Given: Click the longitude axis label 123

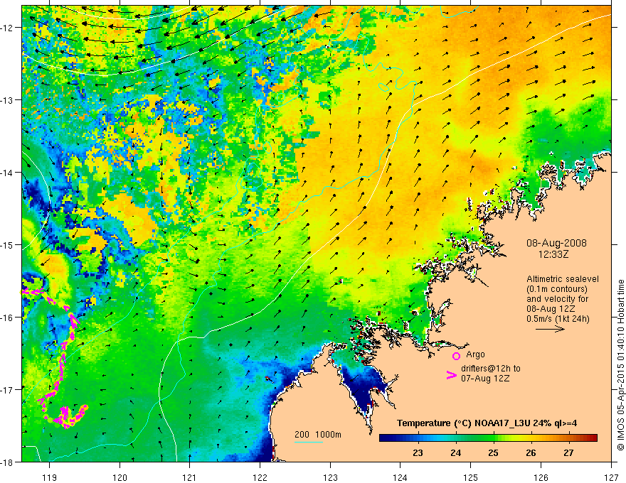Looking at the screenshot, I should pyautogui.click(x=330, y=477).
